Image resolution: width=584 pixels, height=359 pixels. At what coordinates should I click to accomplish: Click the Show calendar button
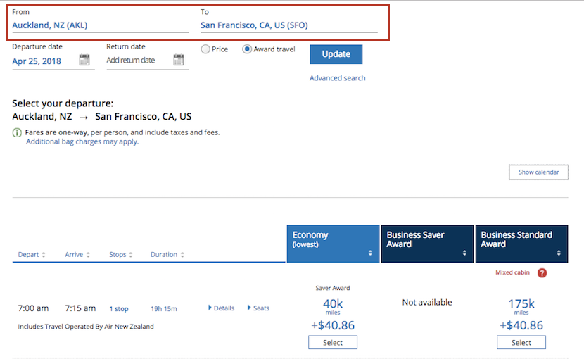[538, 172]
